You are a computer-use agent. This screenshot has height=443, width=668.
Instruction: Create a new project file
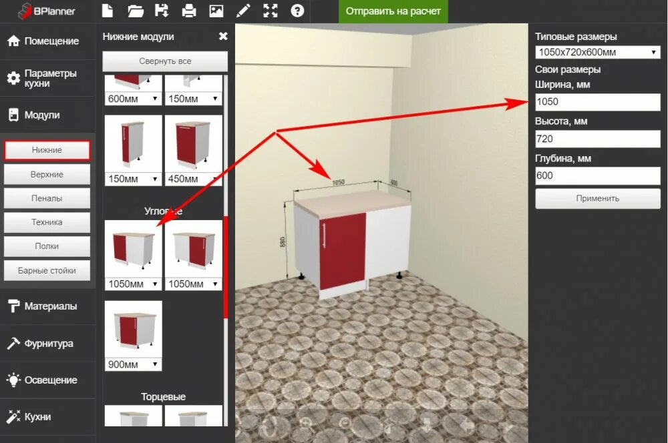[108, 11]
